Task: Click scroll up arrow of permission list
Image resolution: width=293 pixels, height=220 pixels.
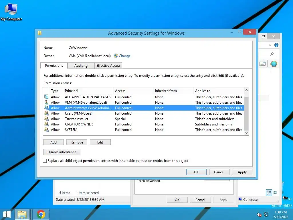Action: 246,90
